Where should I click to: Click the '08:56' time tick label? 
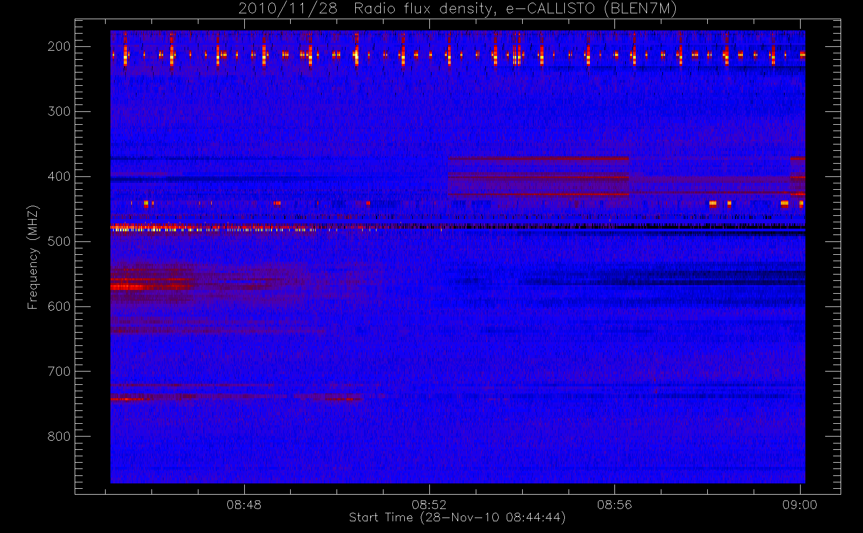tap(614, 505)
